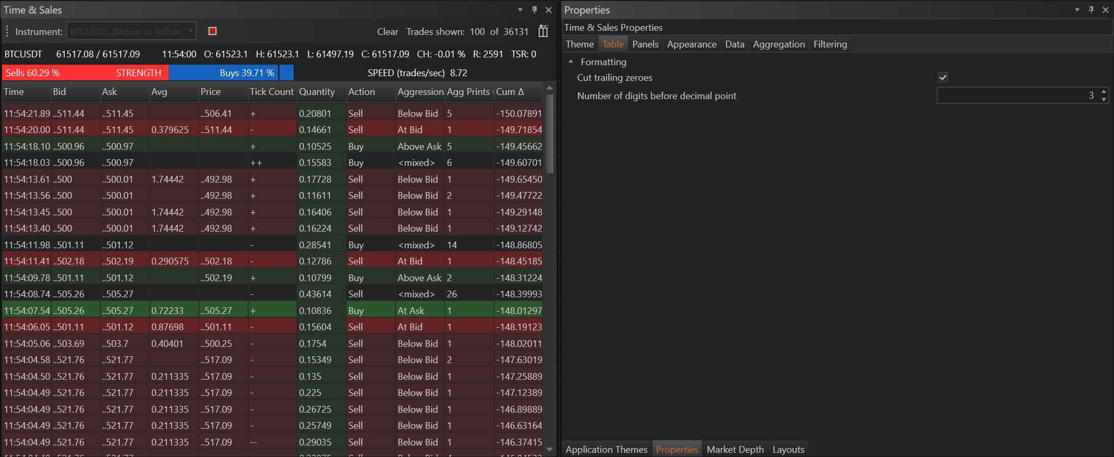
Task: Increase number of digits before decimal point
Action: click(1104, 92)
